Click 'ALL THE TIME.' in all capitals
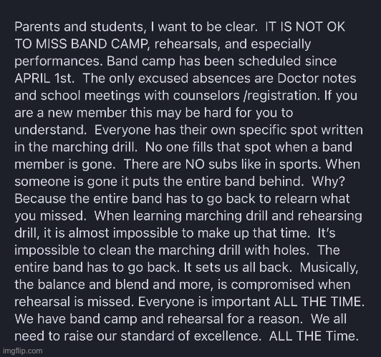The height and width of the screenshot is (357, 381). pyautogui.click(x=319, y=302)
